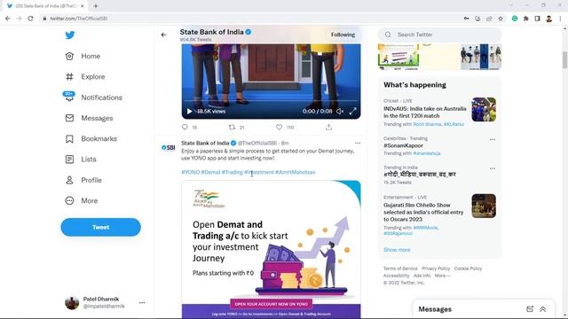Close the State Bank of India tab

point(83,6)
